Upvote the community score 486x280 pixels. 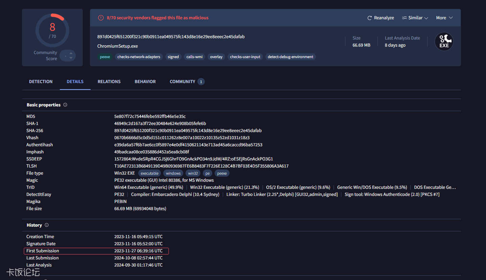[x=71, y=53]
